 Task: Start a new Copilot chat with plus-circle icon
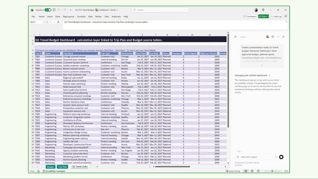coord(273,37)
